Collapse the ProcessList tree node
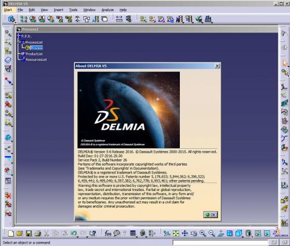290x246 pixels. pos(19,42)
